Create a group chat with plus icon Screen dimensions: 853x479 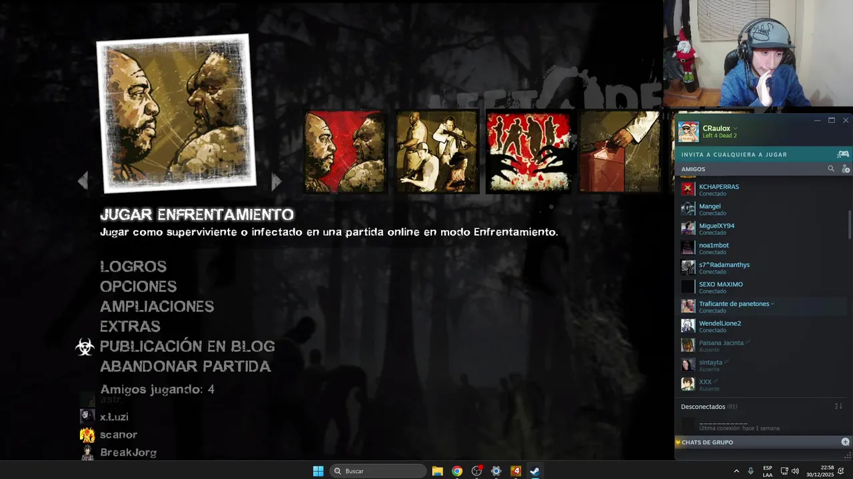[x=845, y=442]
